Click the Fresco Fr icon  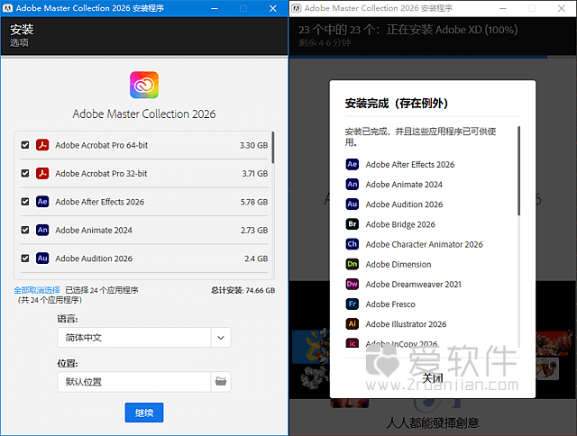[353, 304]
